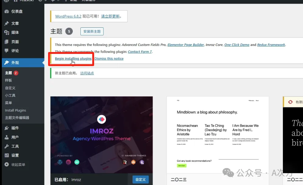Open Install Plugins submenu item

(16, 110)
